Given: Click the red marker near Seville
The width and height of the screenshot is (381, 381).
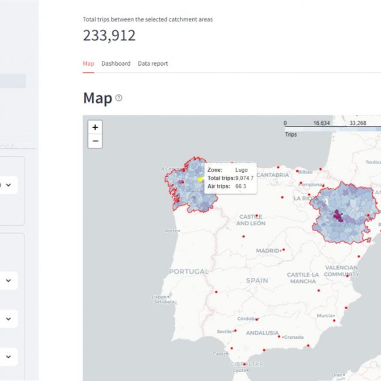Looking at the screenshot, I should pyautogui.click(x=236, y=330).
